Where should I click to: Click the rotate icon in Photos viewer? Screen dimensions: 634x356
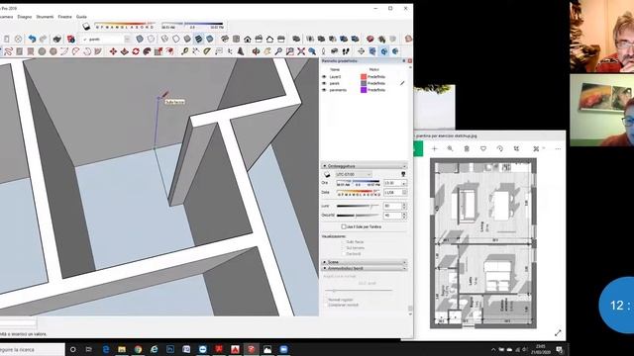(499, 148)
